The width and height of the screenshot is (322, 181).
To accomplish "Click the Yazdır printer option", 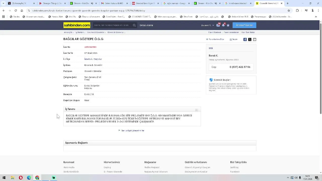I will [234, 39].
